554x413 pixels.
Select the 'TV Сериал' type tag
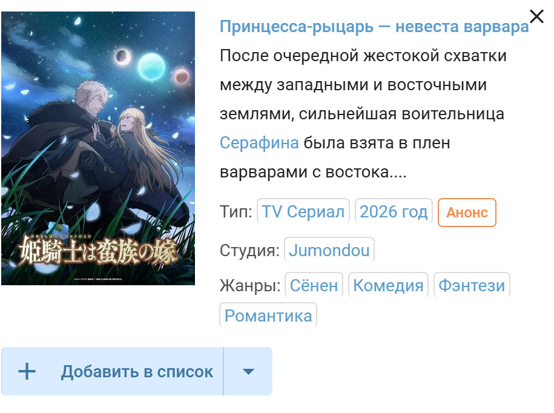click(303, 212)
